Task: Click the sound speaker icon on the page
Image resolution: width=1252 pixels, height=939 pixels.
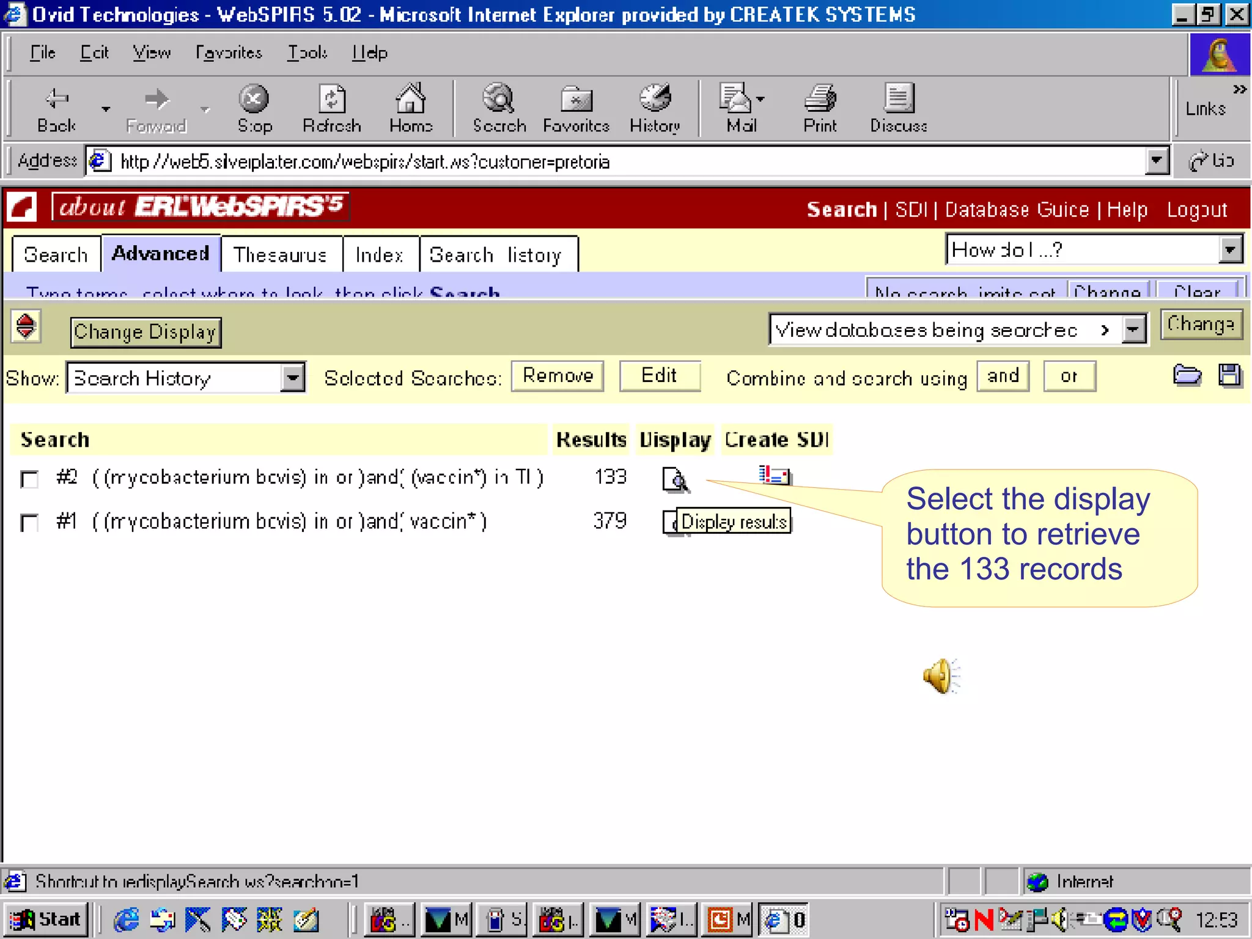Action: (941, 676)
